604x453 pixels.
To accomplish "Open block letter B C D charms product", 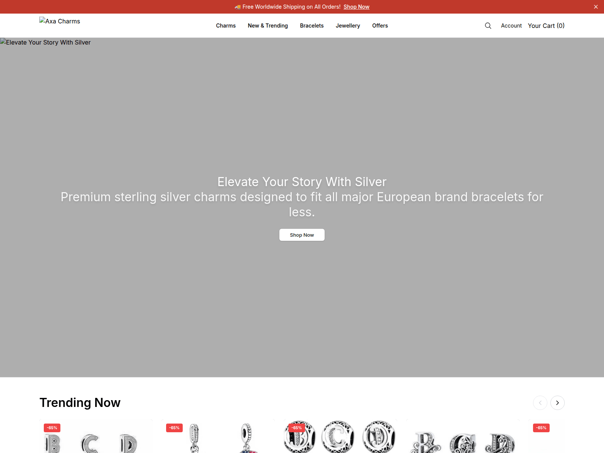I will [x=96, y=436].
